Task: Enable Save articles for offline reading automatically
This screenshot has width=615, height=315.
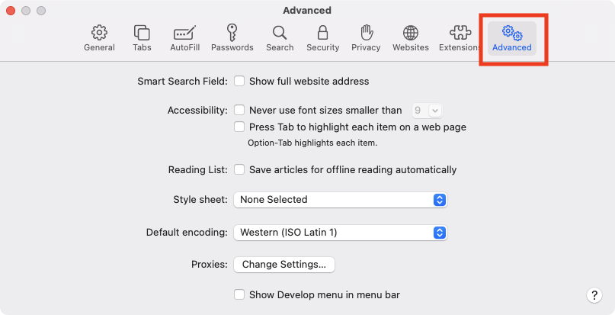Action: 239,169
